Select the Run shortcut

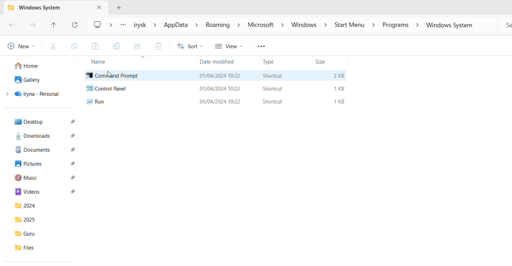point(215,102)
